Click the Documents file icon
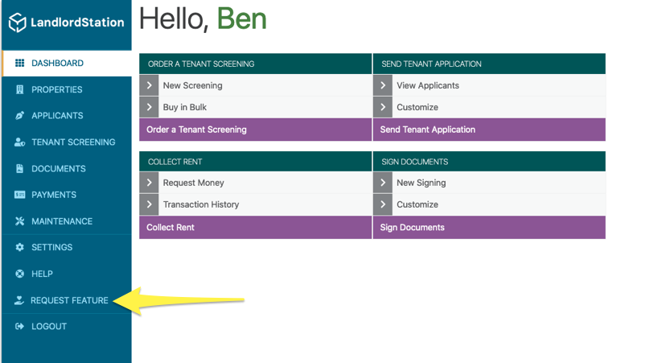Screen dimensions: 670x363 point(19,168)
